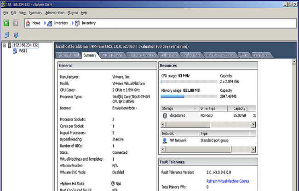The width and height of the screenshot is (299, 191).
Task: Click the WS12 virtual machine icon
Action: pos(15,51)
